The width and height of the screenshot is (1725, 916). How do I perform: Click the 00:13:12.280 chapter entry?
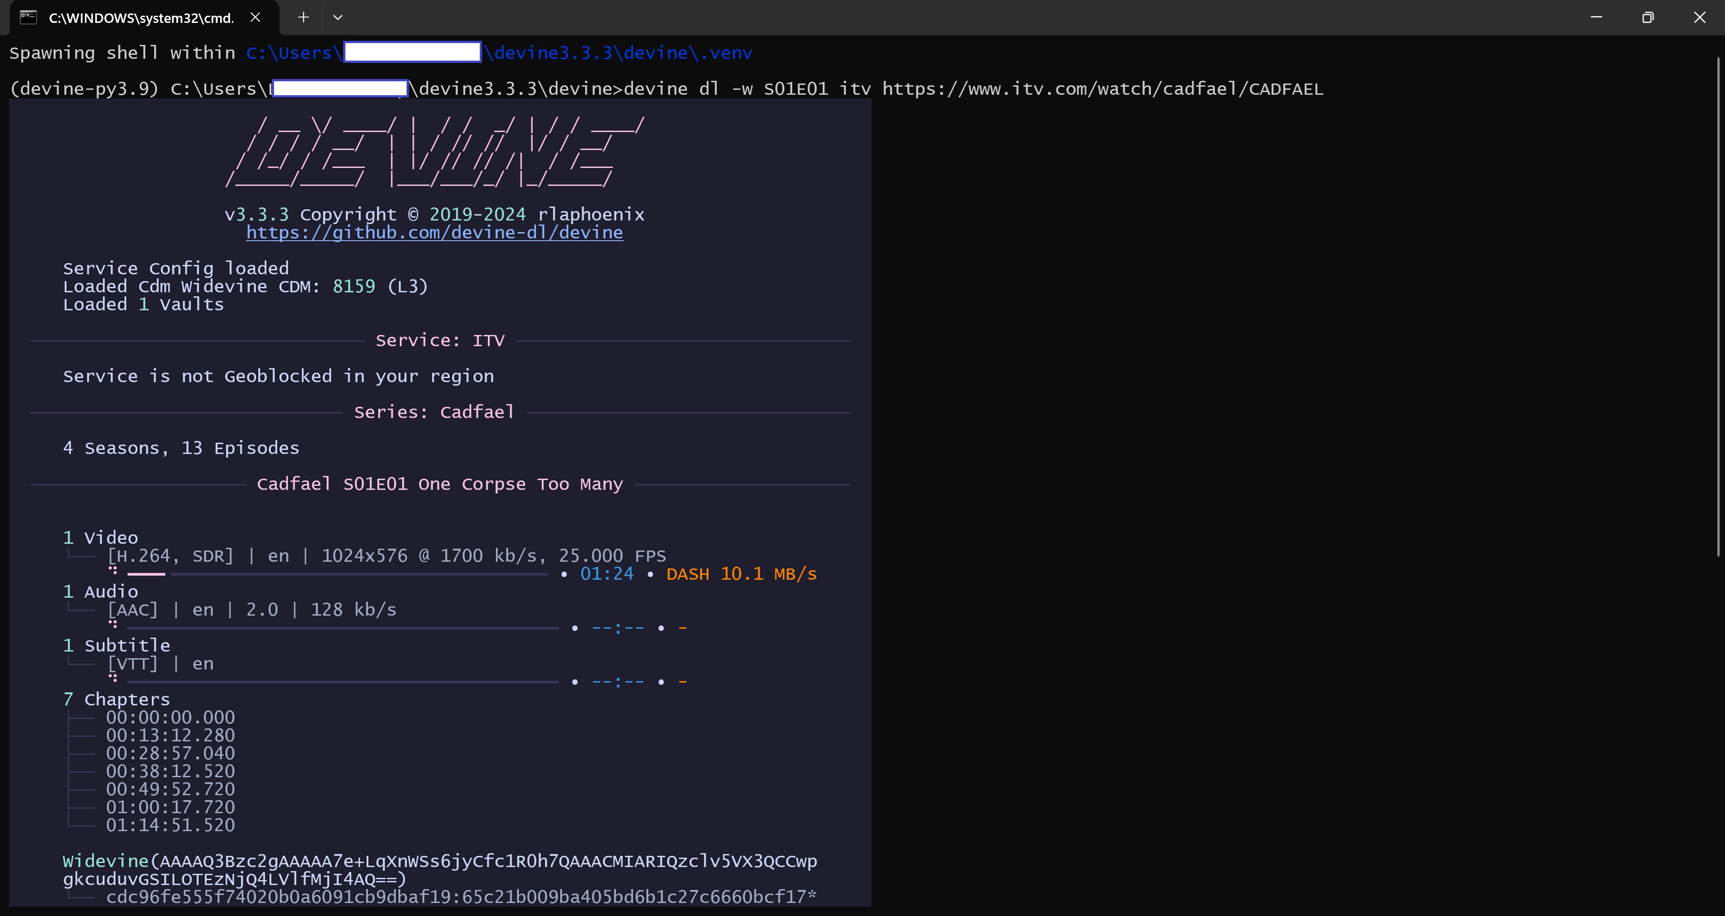coord(170,735)
